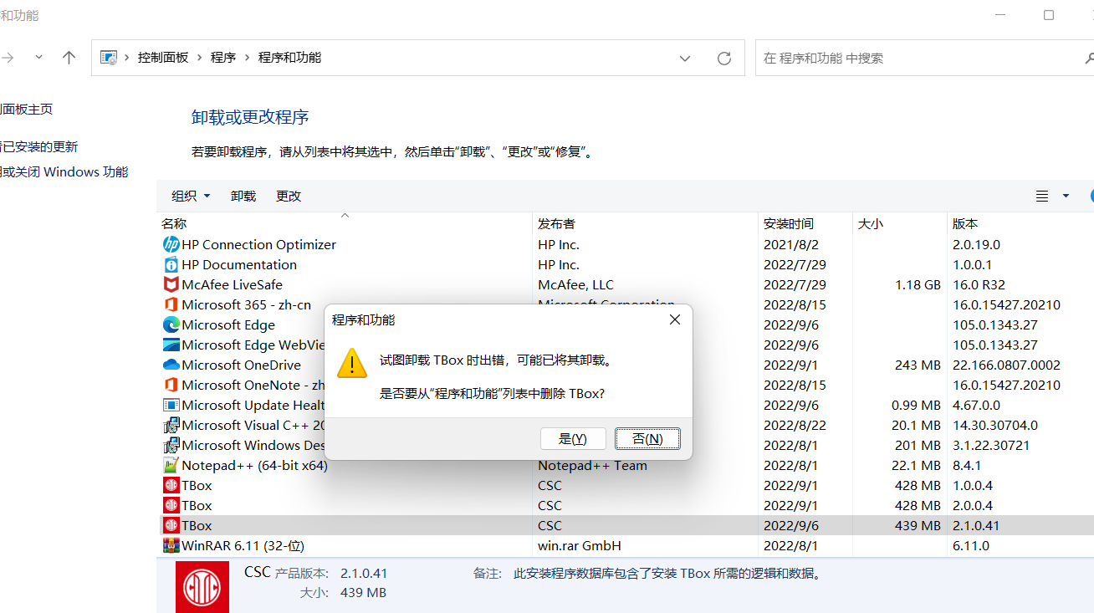1094x613 pixels.
Task: Click the TBox icon for version 2.1.0.41
Action: [171, 526]
